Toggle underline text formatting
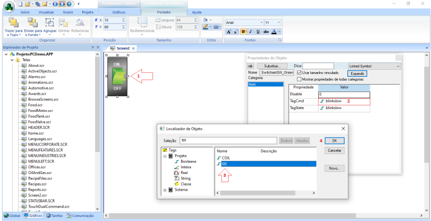This screenshot has width=431, height=221. (258, 32)
